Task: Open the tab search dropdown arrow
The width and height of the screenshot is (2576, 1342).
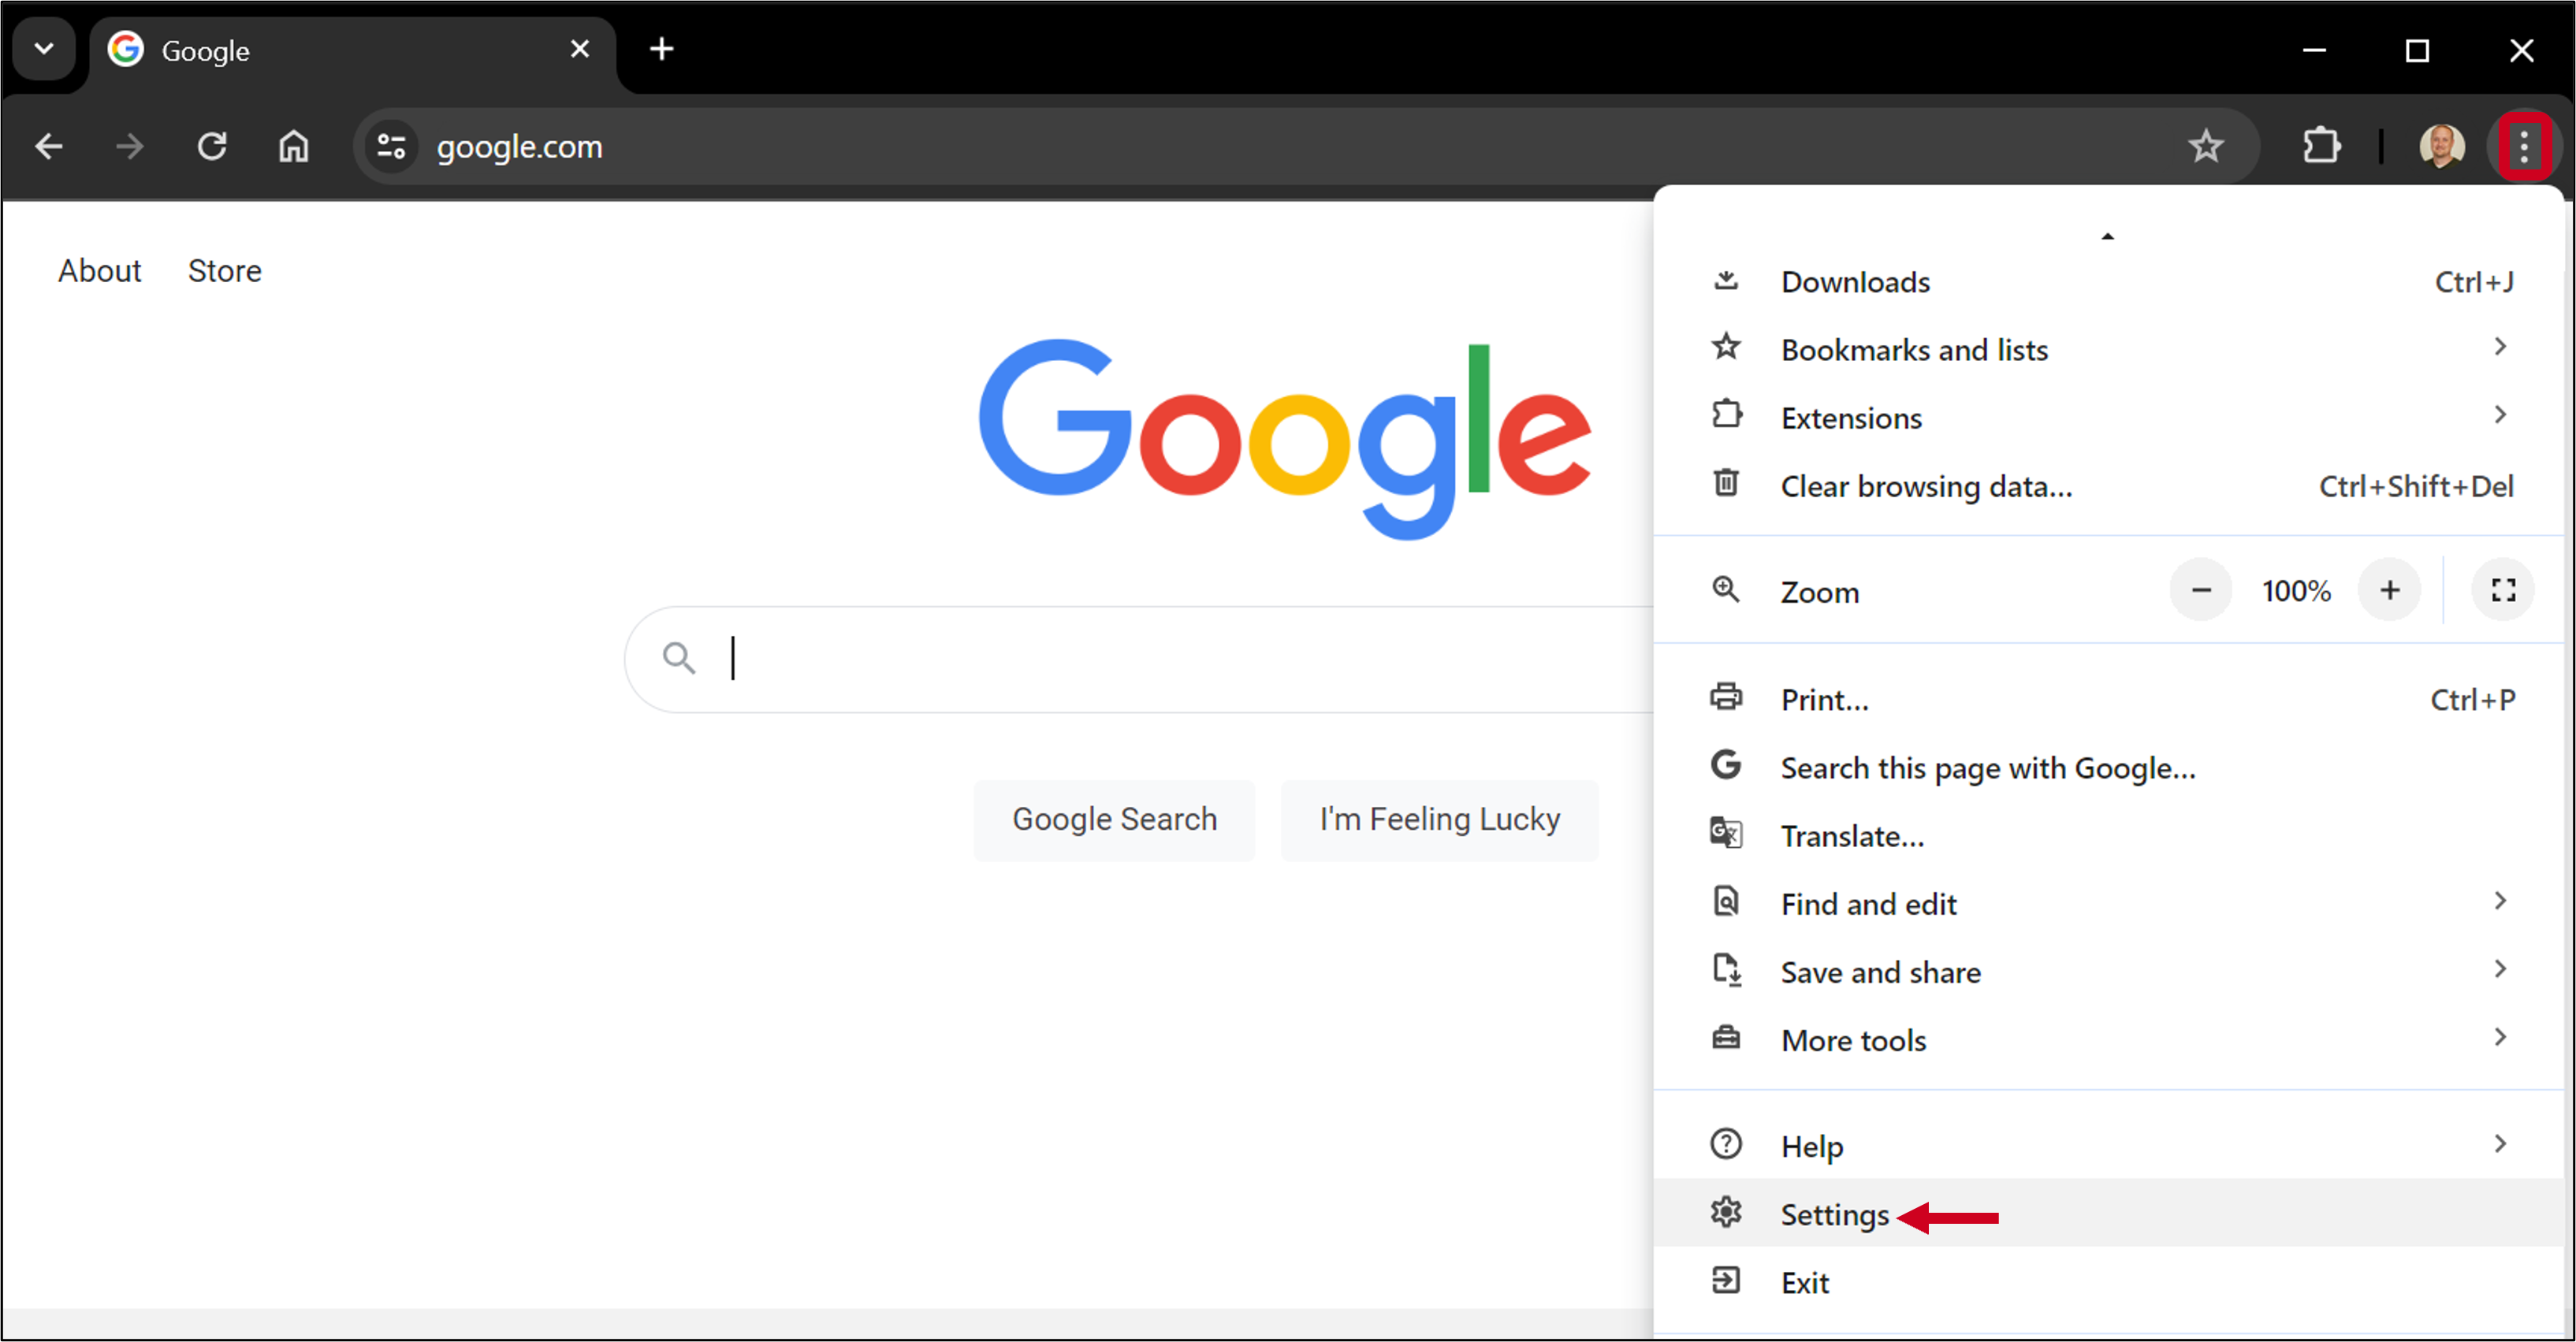Action: click(42, 48)
